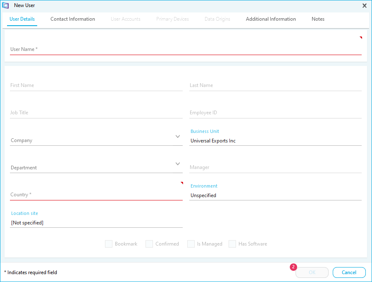Go to the Notes tab

318,19
